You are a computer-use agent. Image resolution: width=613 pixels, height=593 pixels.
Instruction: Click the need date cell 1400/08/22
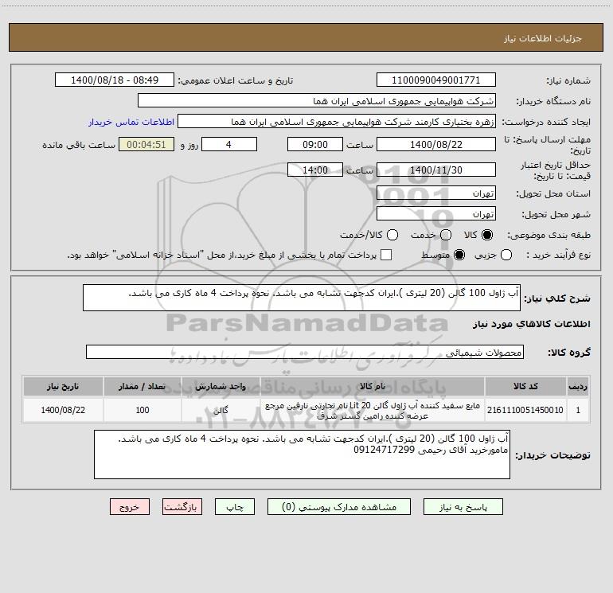tap(63, 410)
